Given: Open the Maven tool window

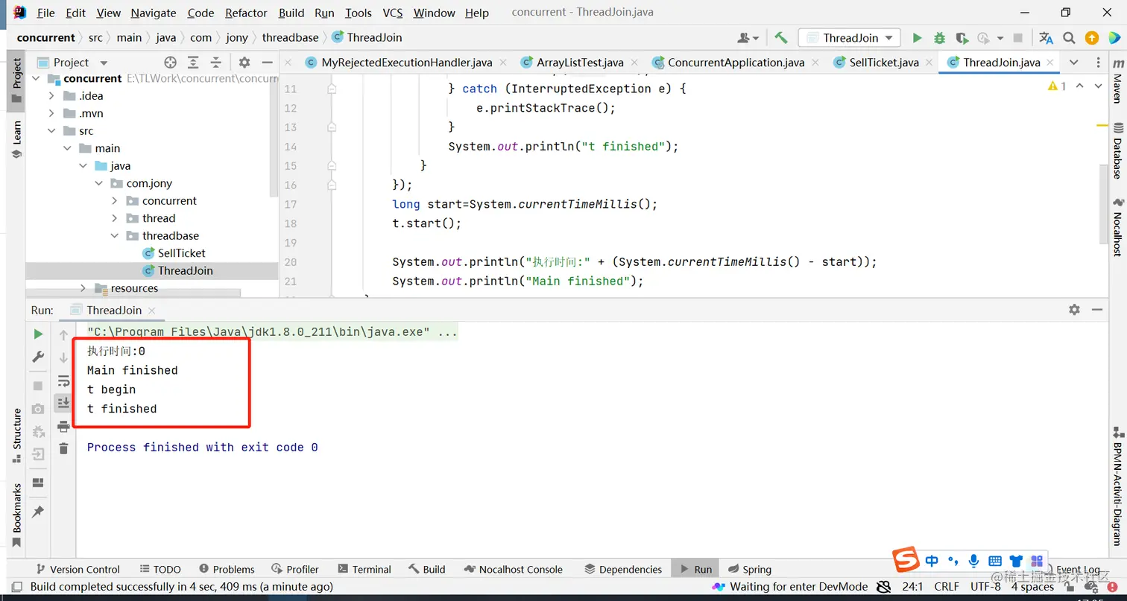Looking at the screenshot, I should tap(1117, 80).
